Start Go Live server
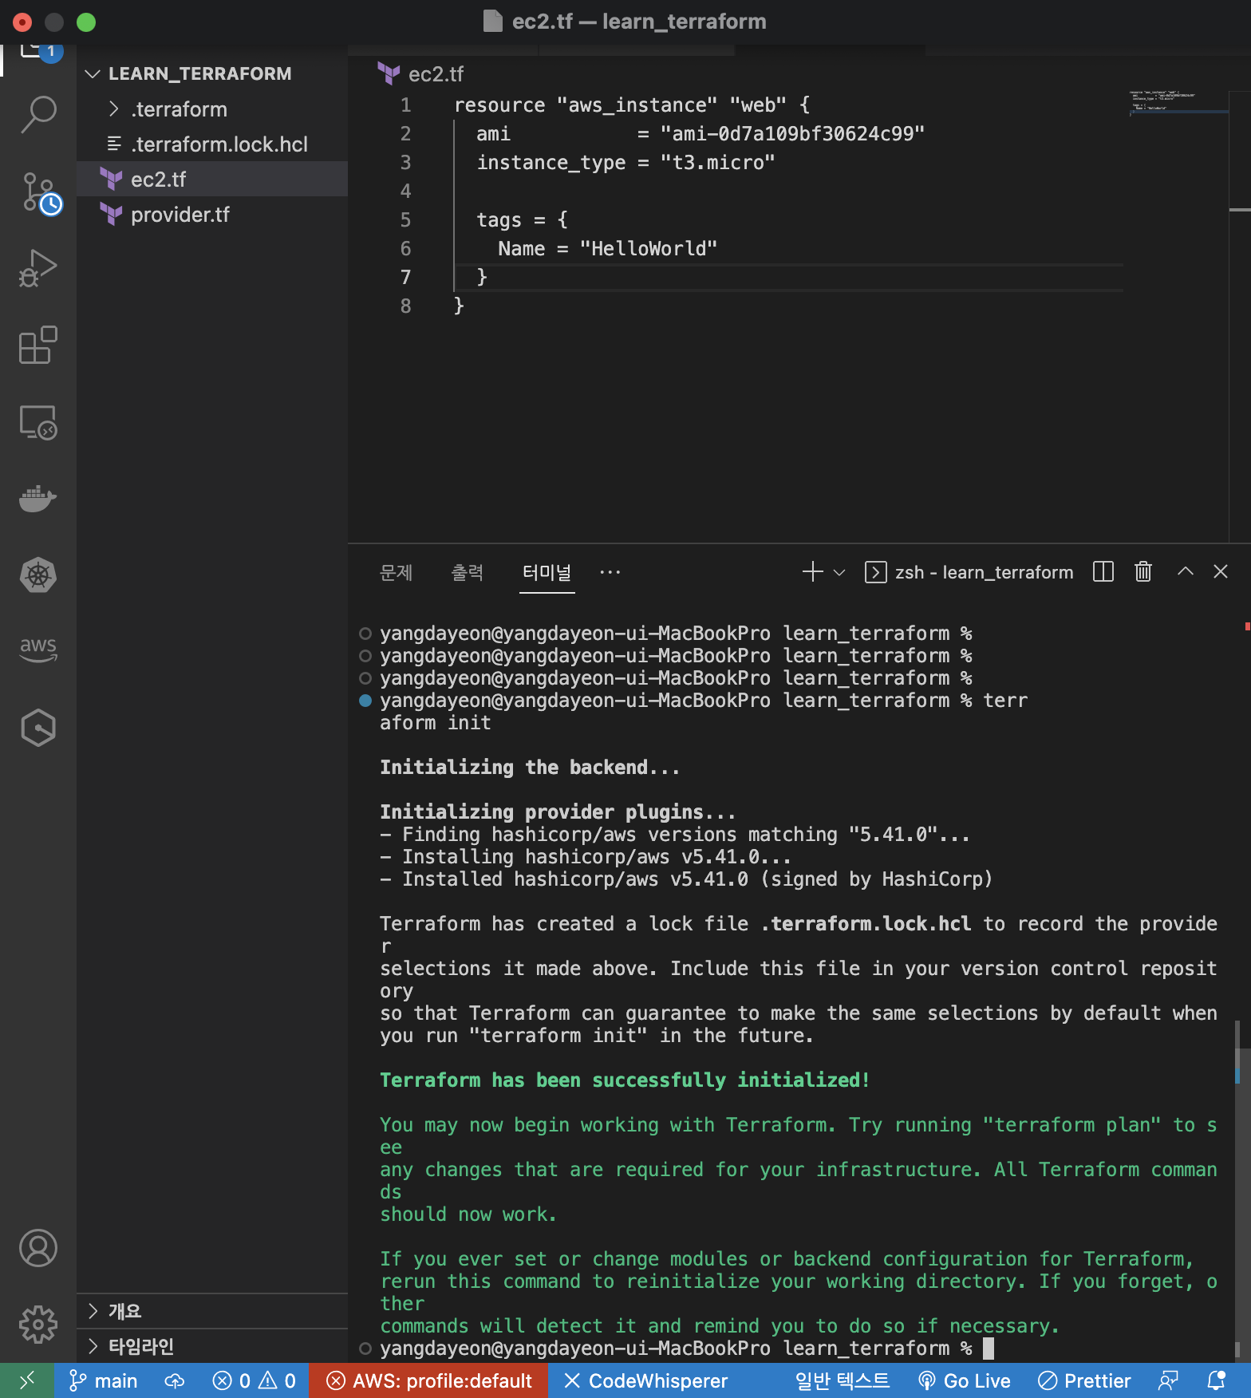The height and width of the screenshot is (1398, 1251). click(964, 1380)
